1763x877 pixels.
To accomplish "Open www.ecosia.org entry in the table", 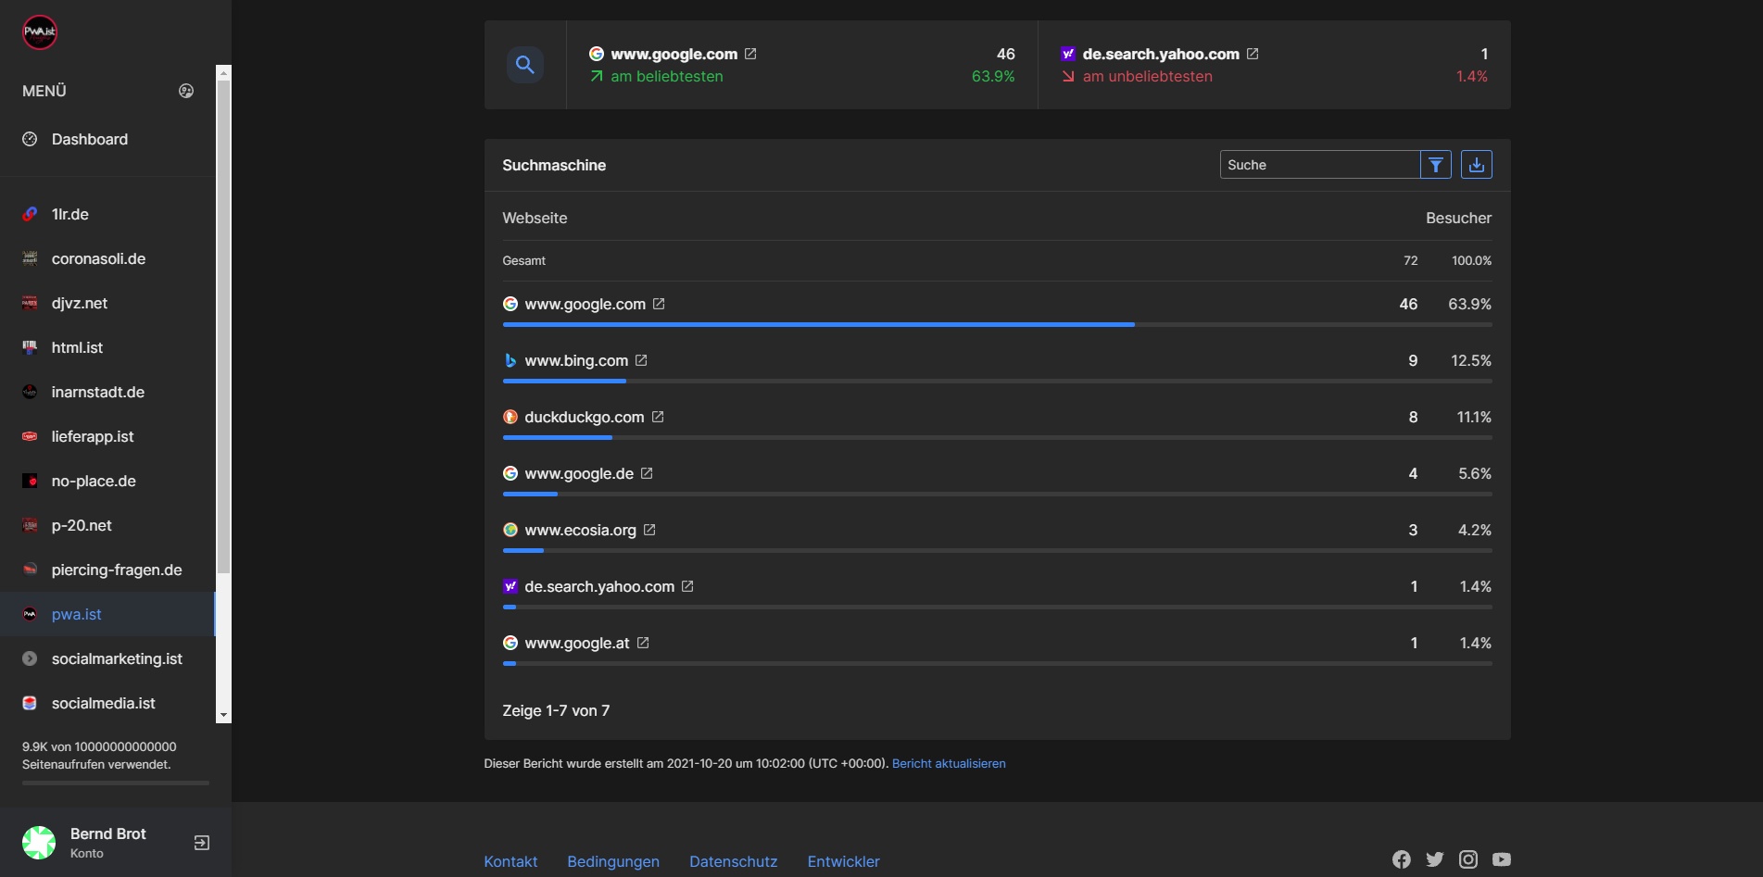I will [x=580, y=530].
